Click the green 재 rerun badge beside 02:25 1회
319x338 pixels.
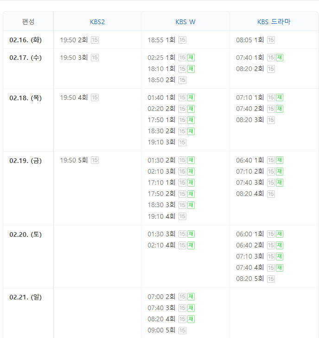pos(191,58)
